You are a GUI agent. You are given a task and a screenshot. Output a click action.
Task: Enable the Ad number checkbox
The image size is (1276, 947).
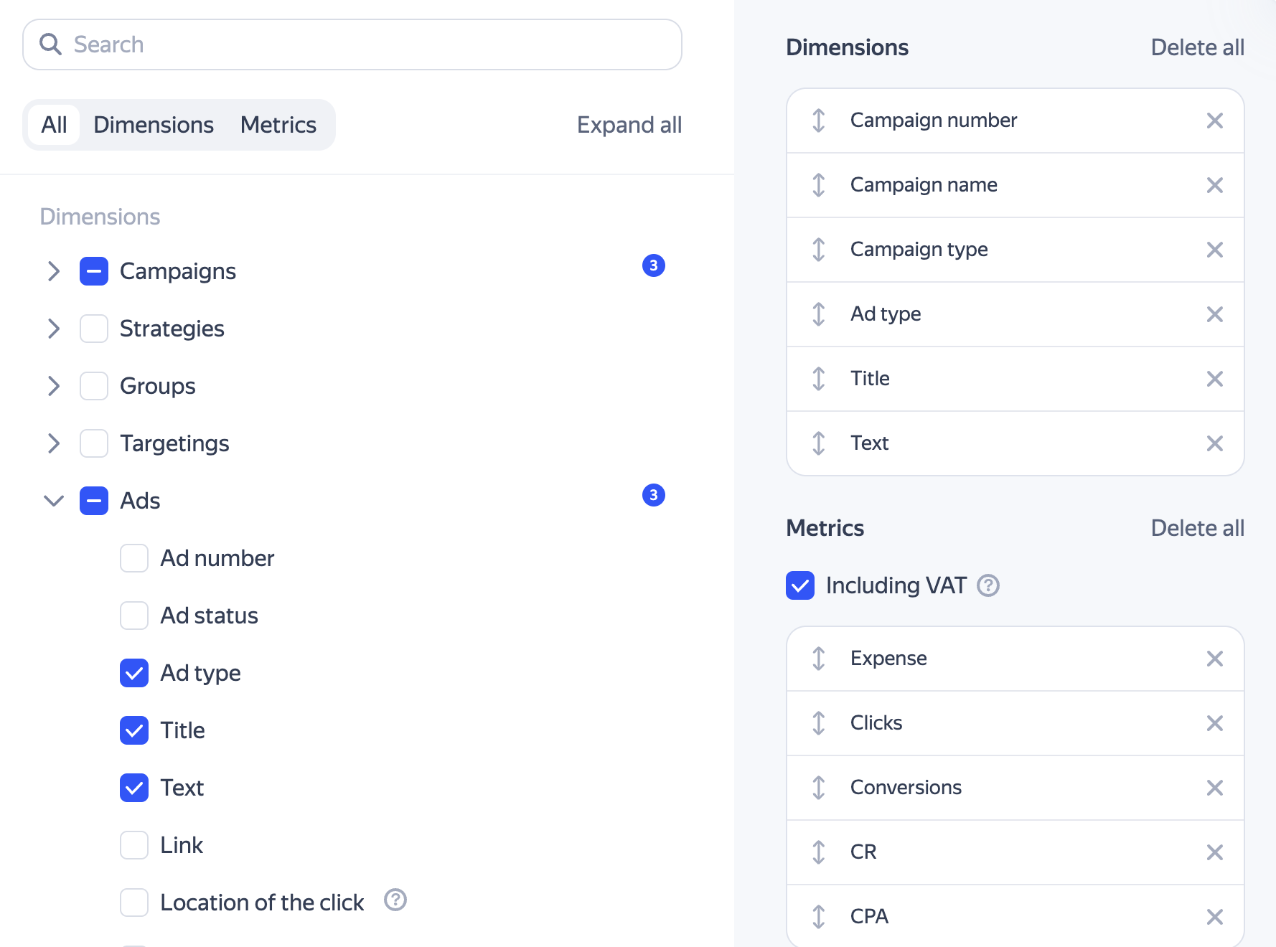coord(134,558)
